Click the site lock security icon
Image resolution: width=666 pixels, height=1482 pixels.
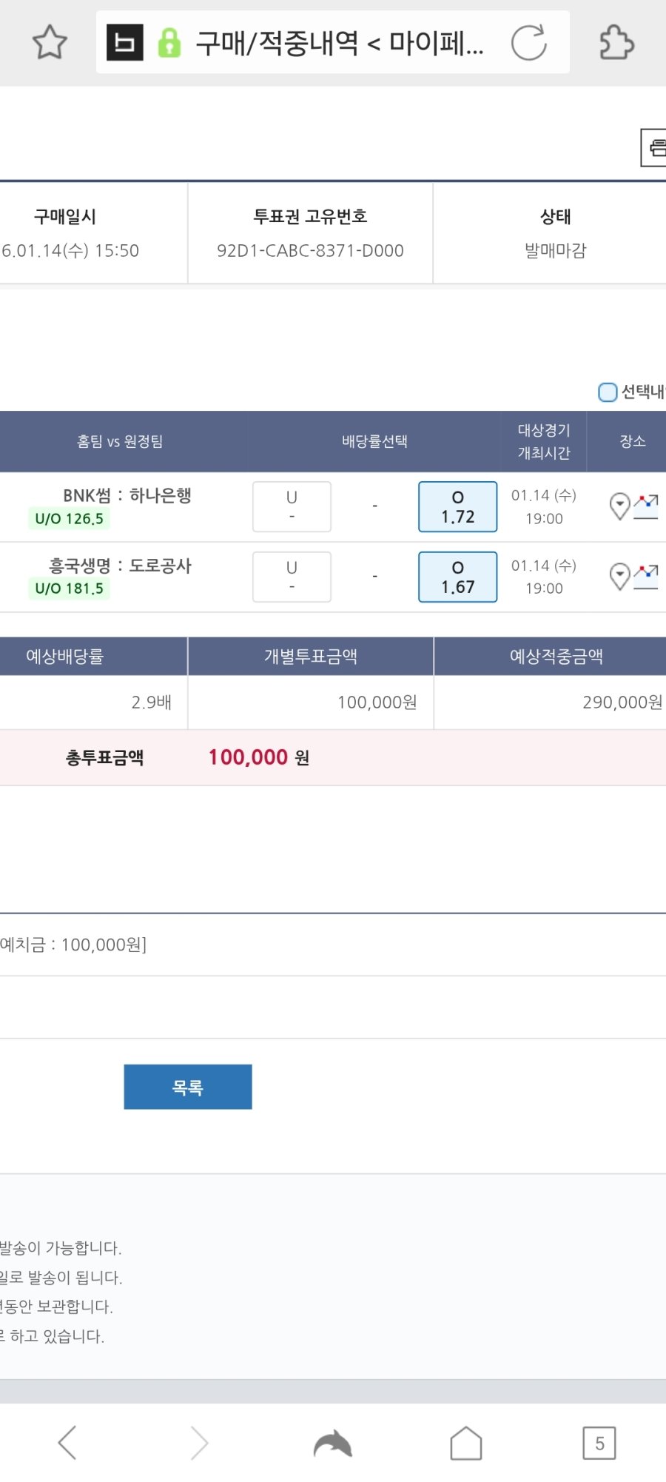pyautogui.click(x=169, y=43)
